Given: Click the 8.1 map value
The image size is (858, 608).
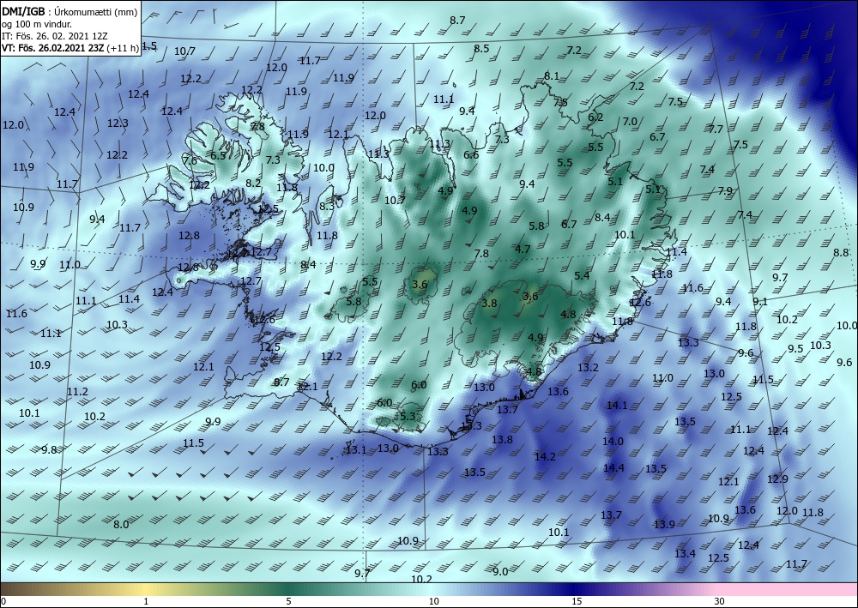Looking at the screenshot, I should point(552,76).
